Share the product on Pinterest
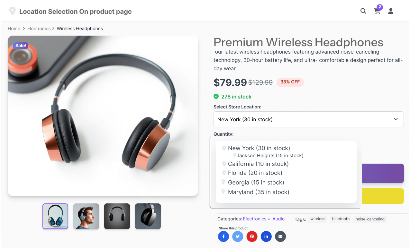This screenshot has height=248, width=410. point(252,236)
